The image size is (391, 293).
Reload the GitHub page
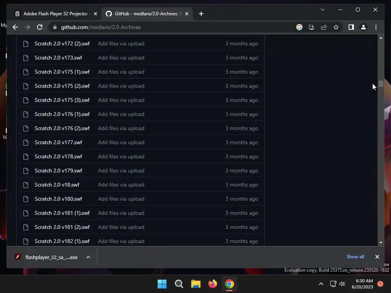tap(40, 27)
